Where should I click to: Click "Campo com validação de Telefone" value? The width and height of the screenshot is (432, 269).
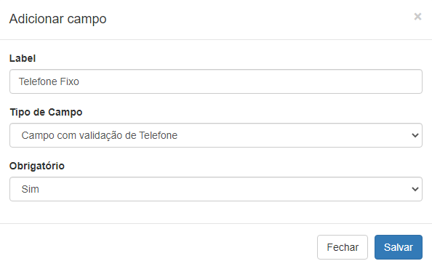point(100,135)
